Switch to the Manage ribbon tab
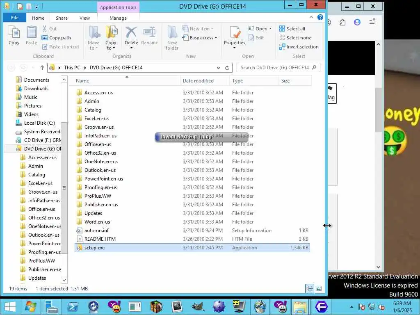 [x=118, y=18]
